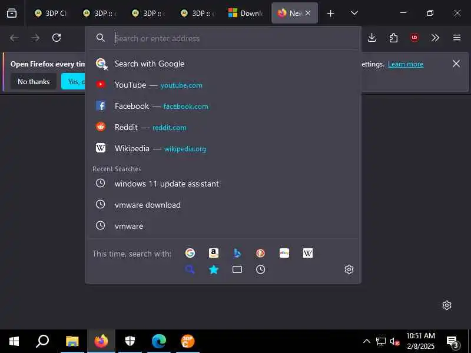
Task: Search this time with Bing icon
Action: point(237,253)
